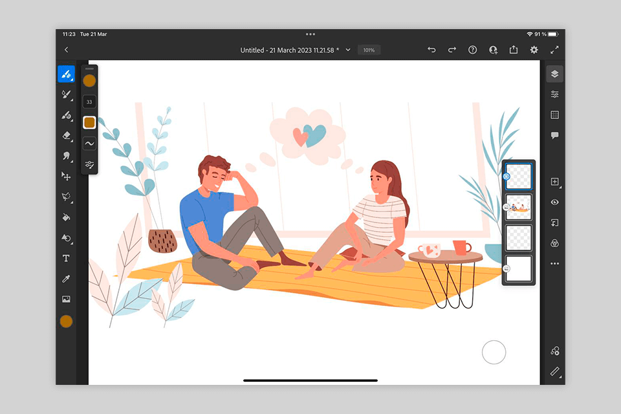Toggle the ruler drawing aid

[555, 371]
